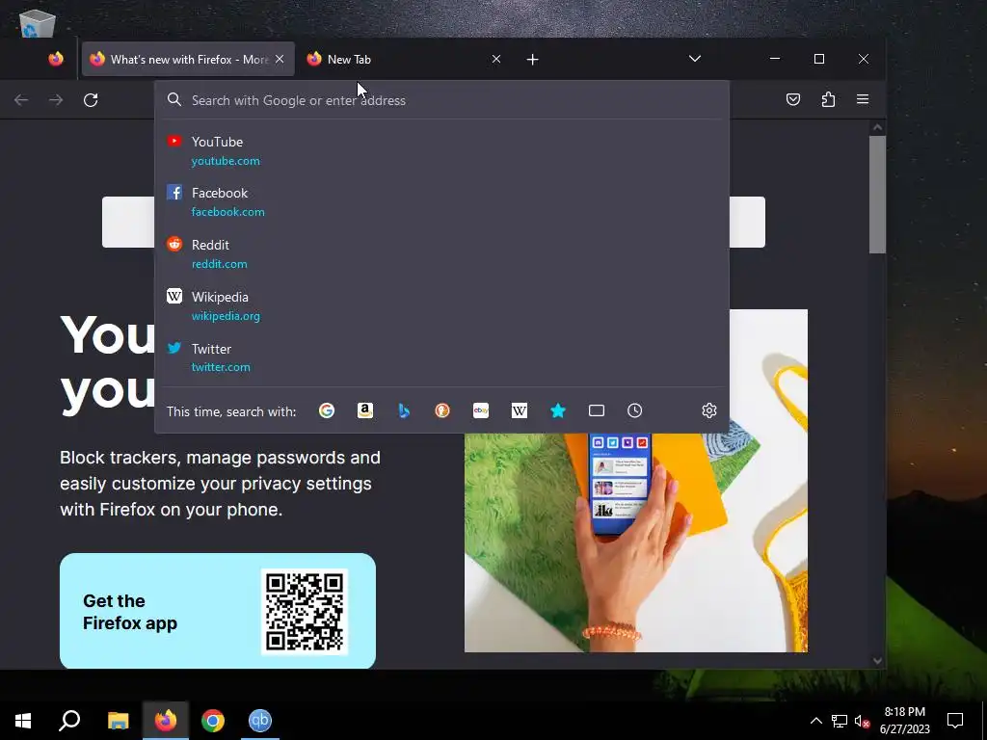Open the Windows notification center
The image size is (987, 740).
pyautogui.click(x=955, y=721)
